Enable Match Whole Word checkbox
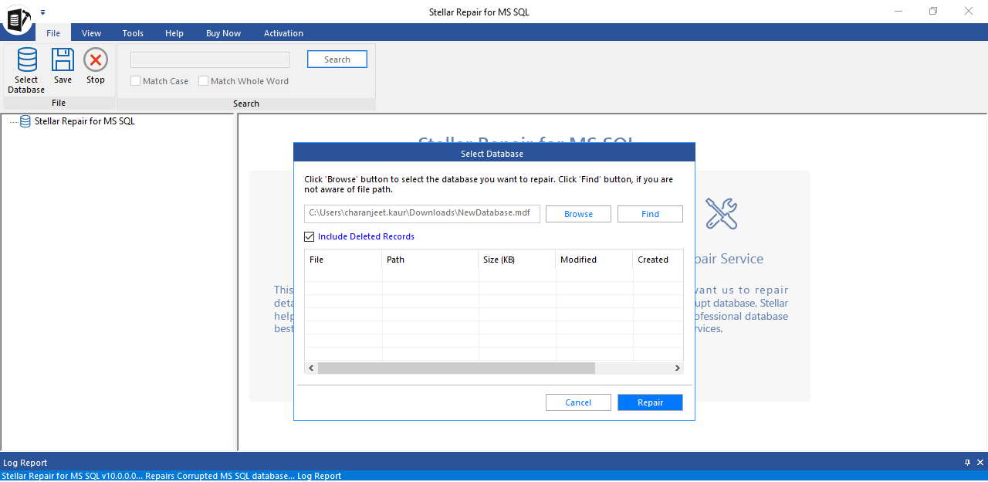 tap(204, 81)
